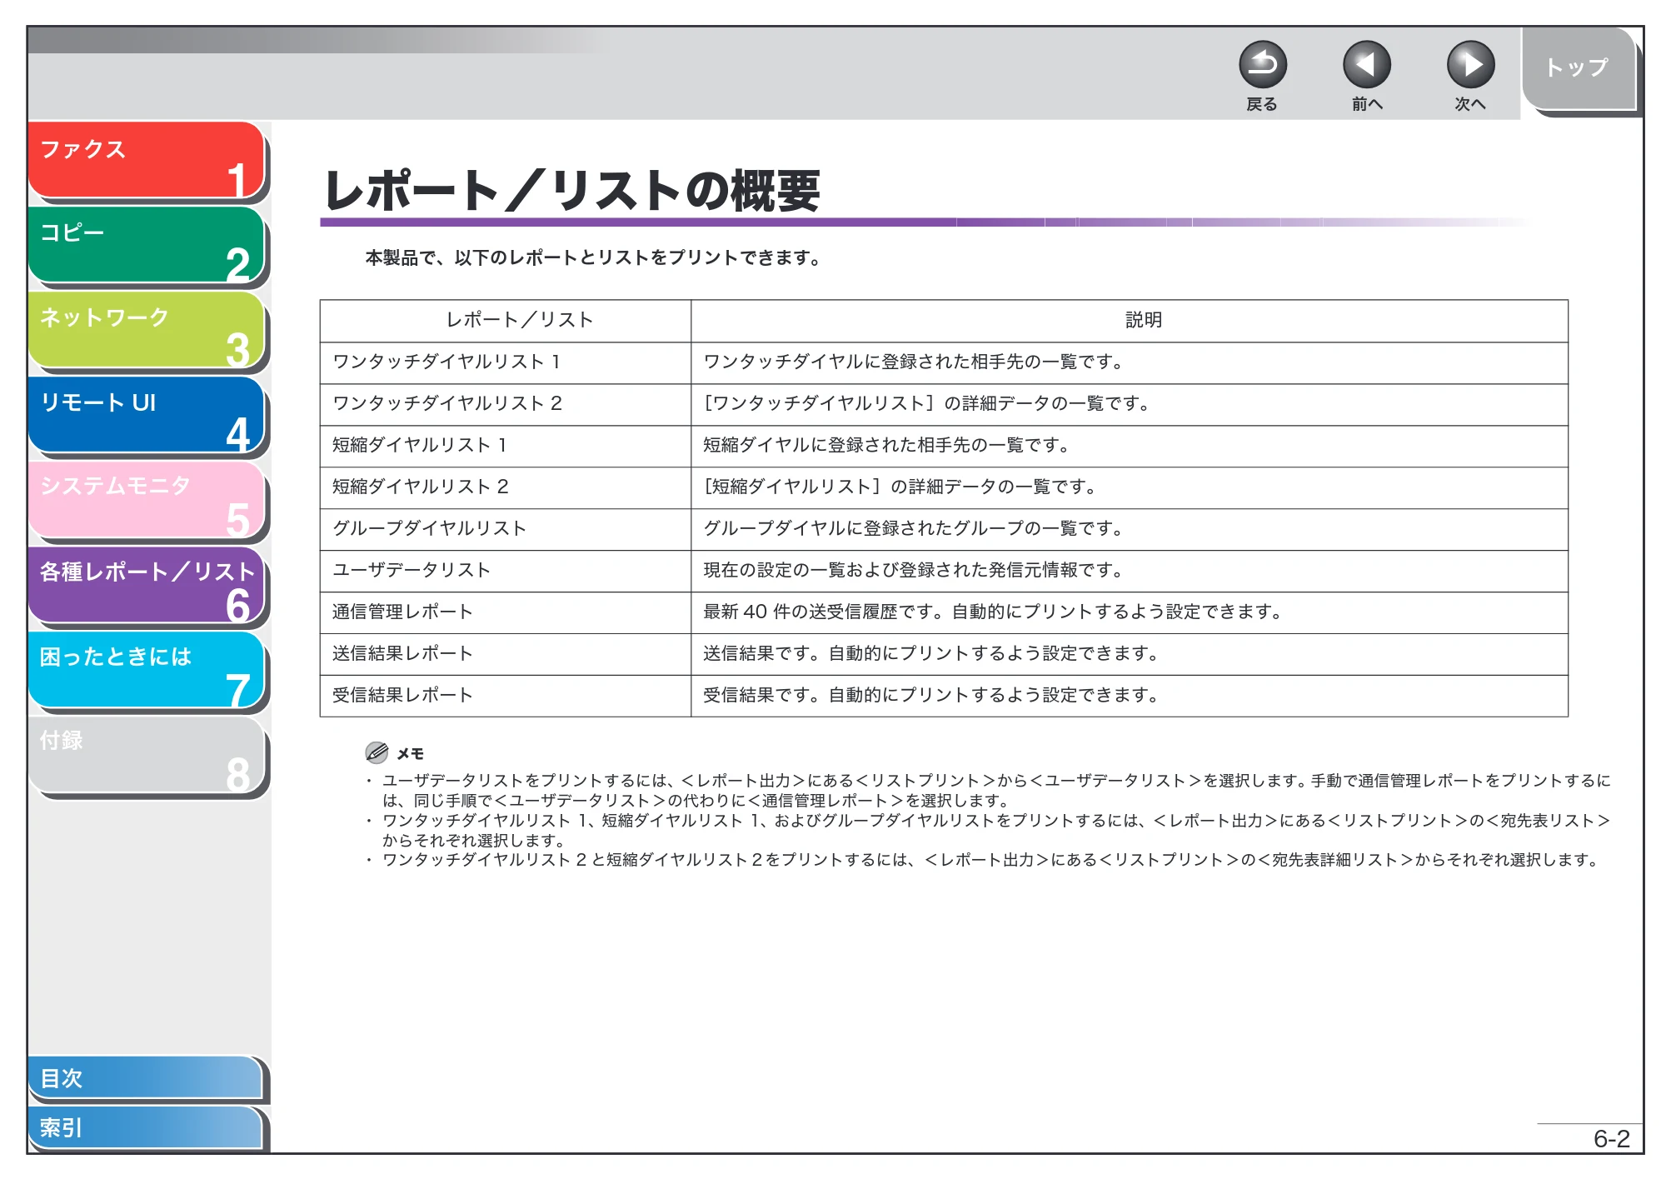Click the メモ pencil note icon
The height and width of the screenshot is (1179, 1666).
[377, 753]
